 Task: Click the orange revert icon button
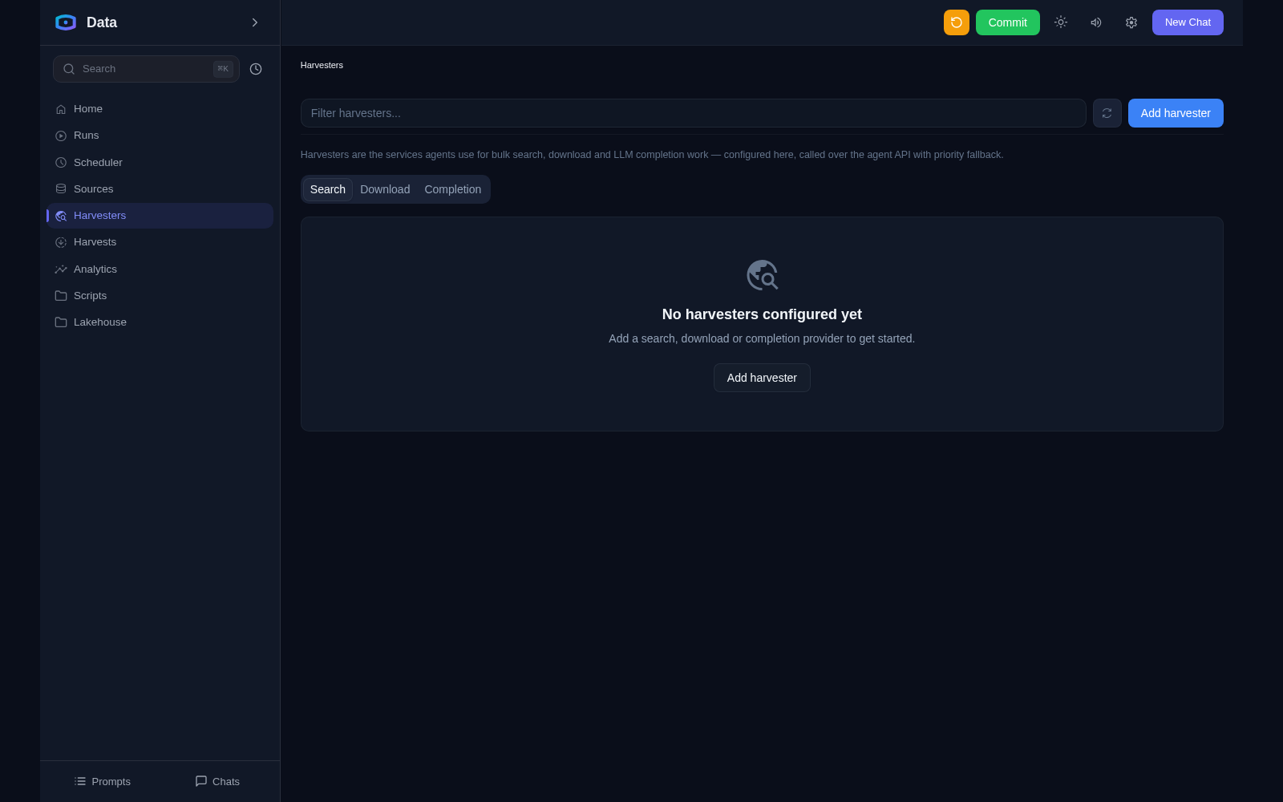957,22
